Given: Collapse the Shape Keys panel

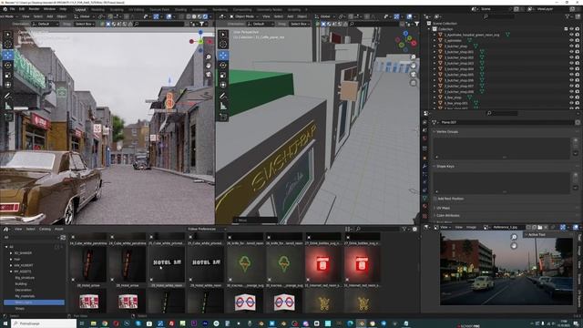Looking at the screenshot, I should tap(445, 167).
